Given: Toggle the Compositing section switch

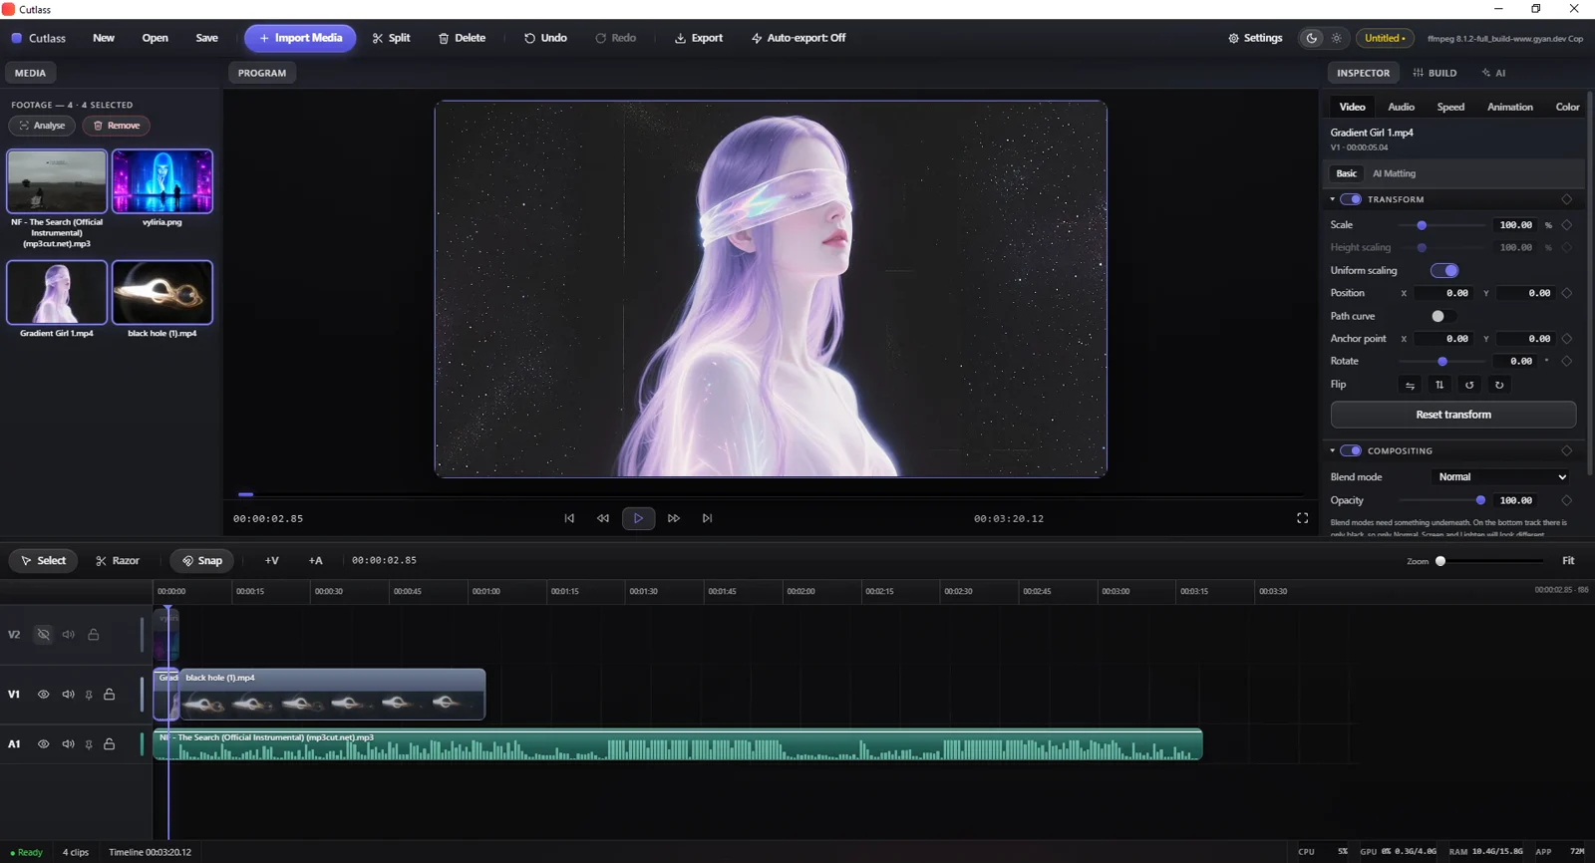Looking at the screenshot, I should point(1351,450).
